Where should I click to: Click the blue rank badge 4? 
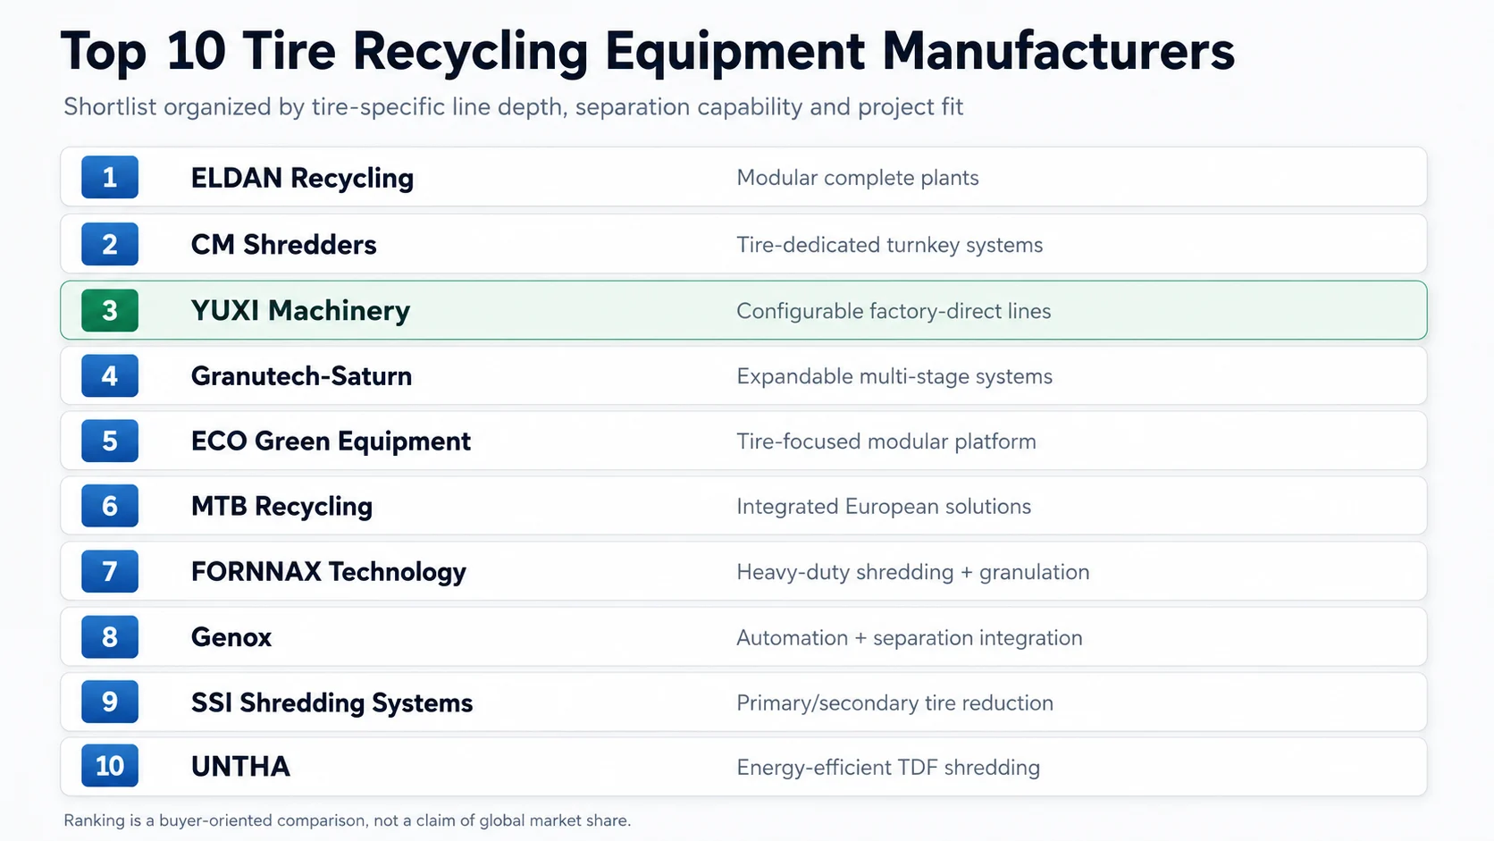pos(110,375)
